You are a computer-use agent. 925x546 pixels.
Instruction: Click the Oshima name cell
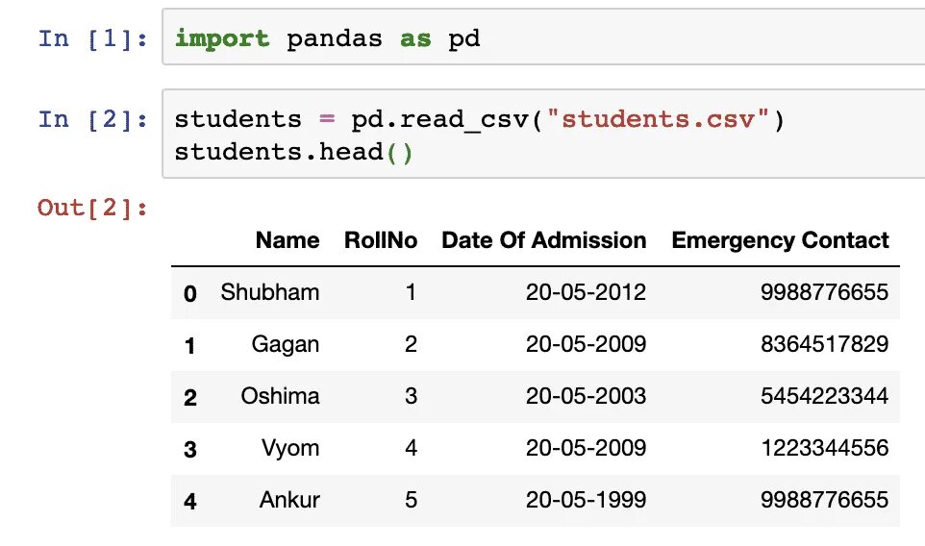point(281,396)
